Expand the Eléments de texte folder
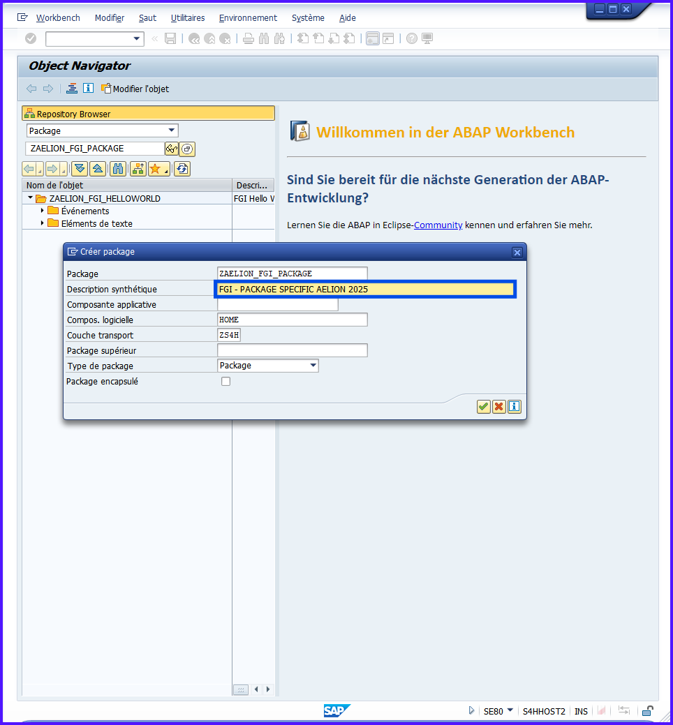Screen dimensions: 673x725 tap(43, 223)
